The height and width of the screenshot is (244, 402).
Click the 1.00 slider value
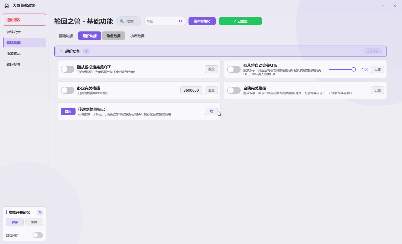pyautogui.click(x=365, y=69)
